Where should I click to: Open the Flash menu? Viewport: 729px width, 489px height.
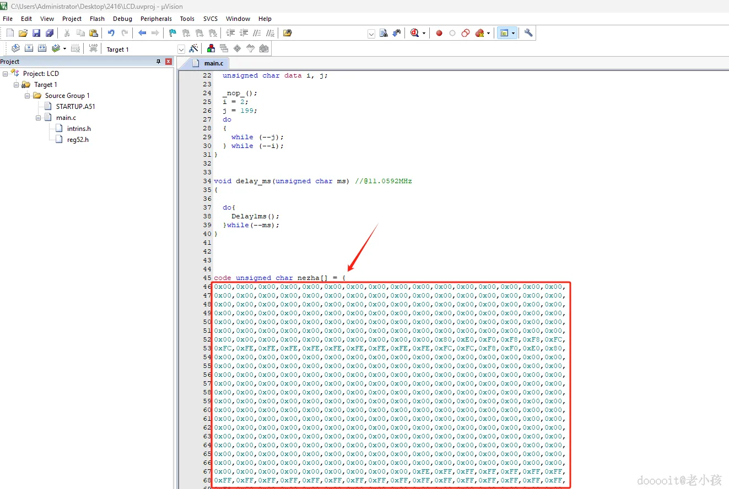pyautogui.click(x=97, y=19)
